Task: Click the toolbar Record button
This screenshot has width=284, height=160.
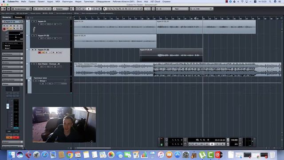Action: [x=99, y=9]
